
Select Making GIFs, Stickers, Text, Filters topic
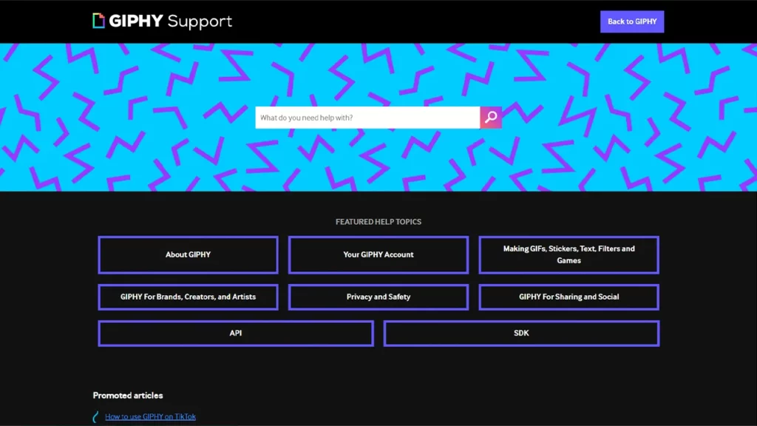(x=568, y=254)
